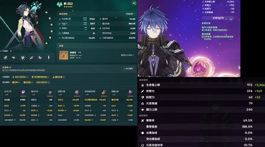Click the 标记属性 edit button
This screenshot has width=265, height=147.
pyautogui.click(x=128, y=69)
